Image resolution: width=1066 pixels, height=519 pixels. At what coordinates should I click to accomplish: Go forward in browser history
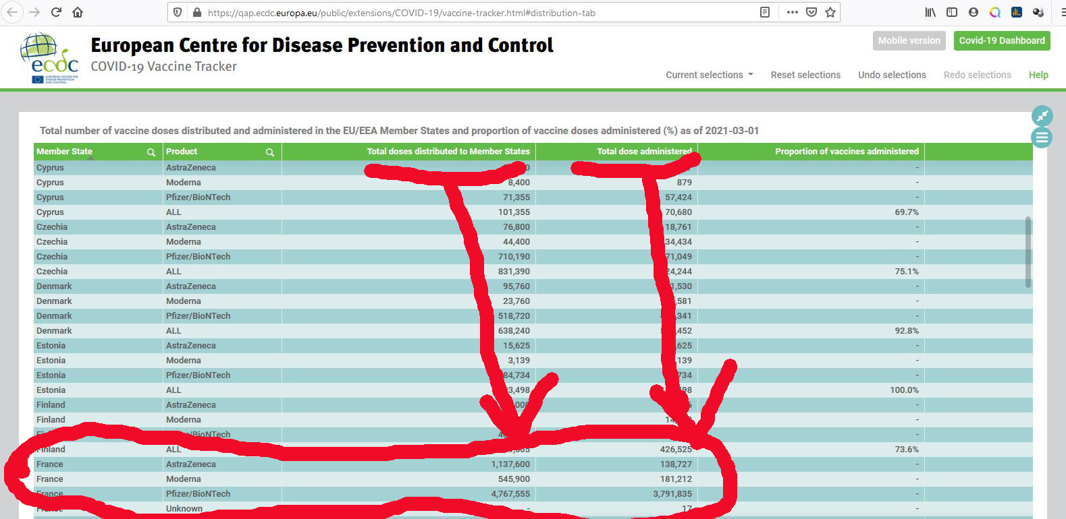(x=34, y=12)
